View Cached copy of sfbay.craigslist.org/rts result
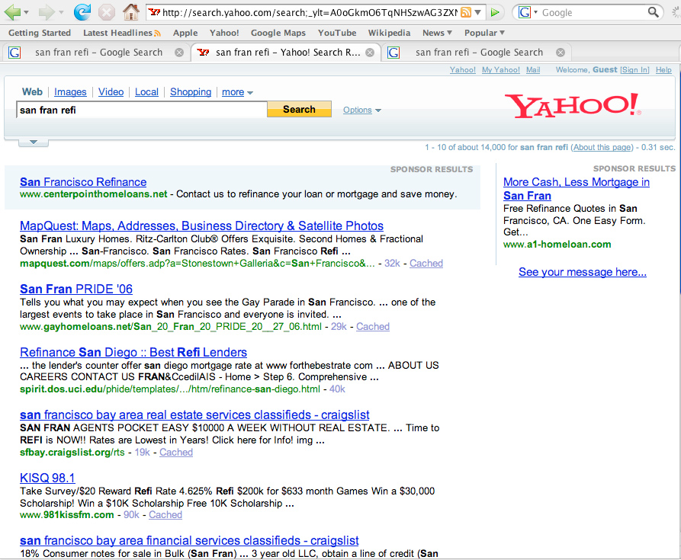 click(176, 453)
